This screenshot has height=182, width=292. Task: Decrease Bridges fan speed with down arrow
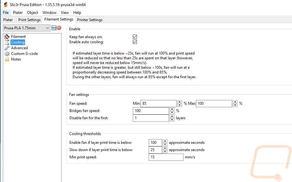(x=172, y=113)
